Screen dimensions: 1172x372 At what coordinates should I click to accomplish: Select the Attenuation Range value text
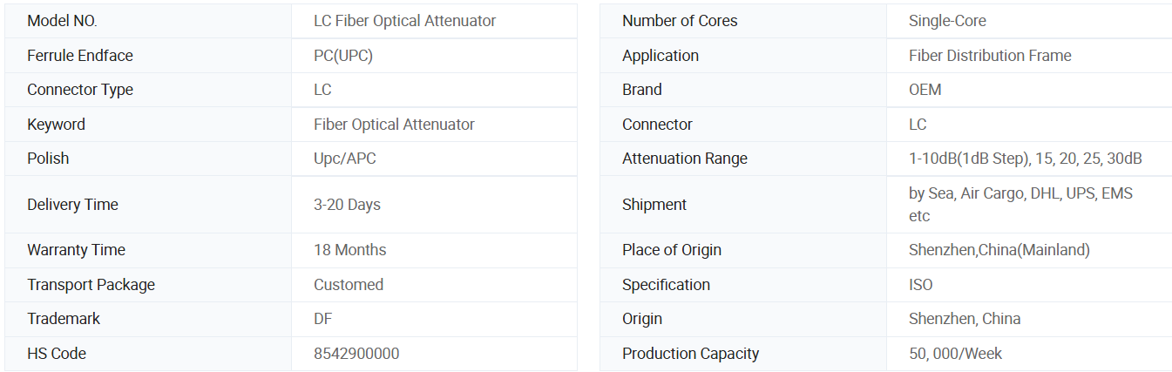1026,159
